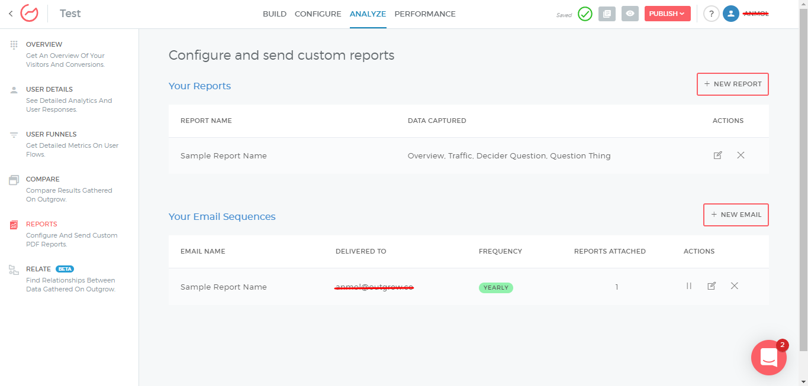The width and height of the screenshot is (808, 386).
Task: Click the Data Captured cell text
Action: [509, 156]
